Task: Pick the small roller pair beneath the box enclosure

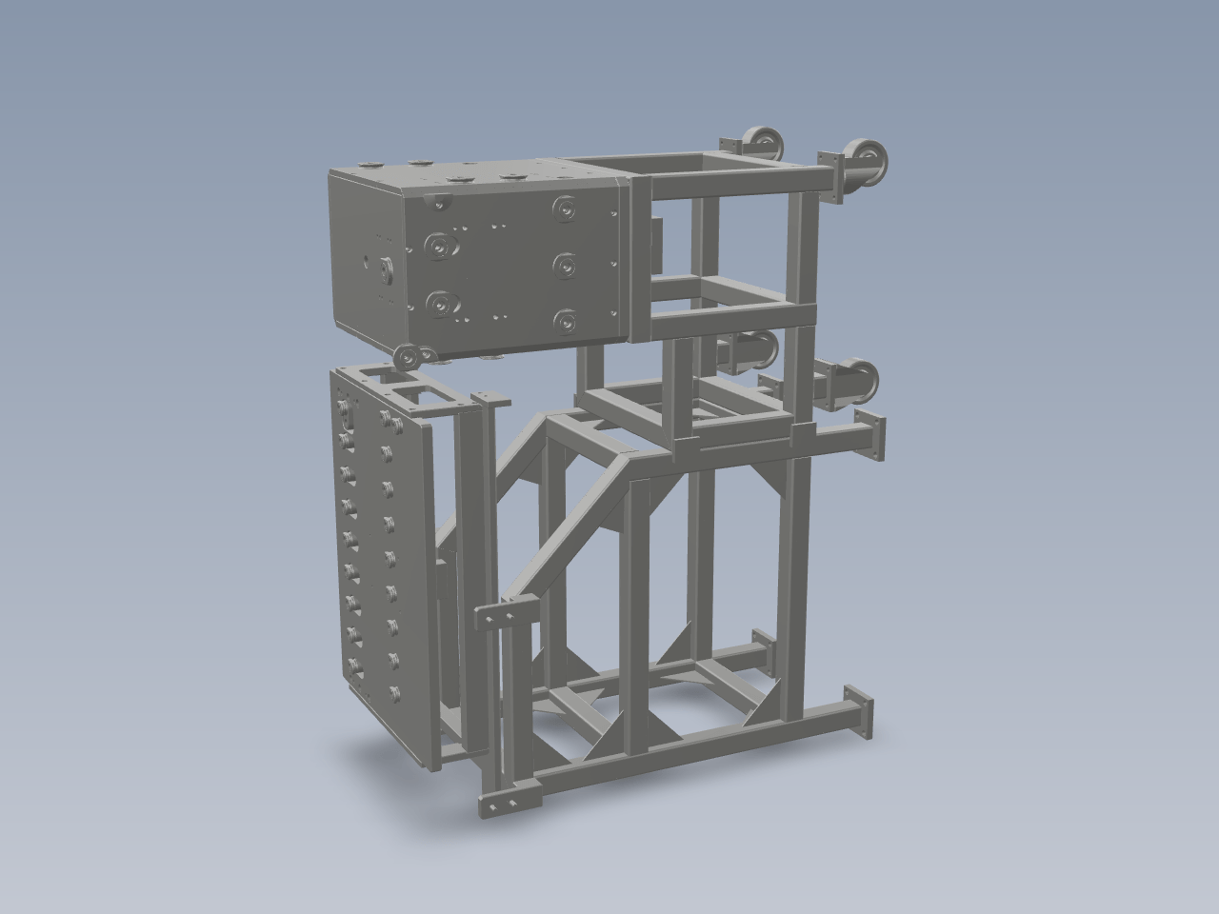Action: tap(416, 356)
